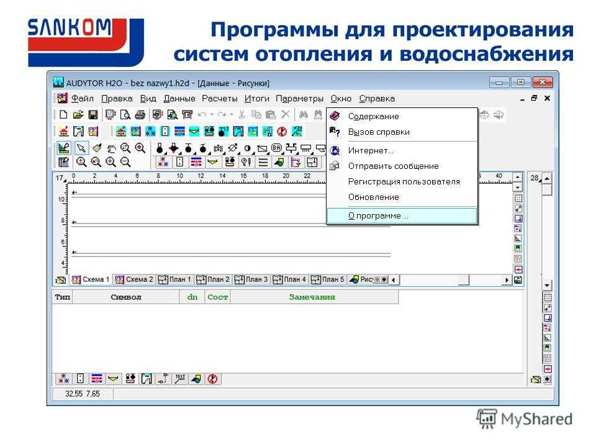Click the horizontal scrollbar left arrow
Screen dimensions: 596x447
point(394,280)
